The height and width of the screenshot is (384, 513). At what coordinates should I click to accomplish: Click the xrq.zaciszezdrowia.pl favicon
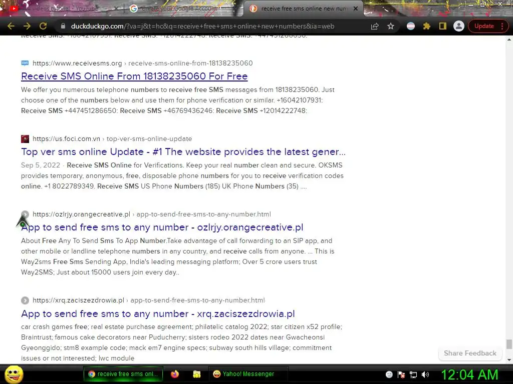[x=25, y=300]
